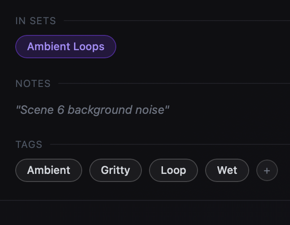Toggle the Wet tag filter
The image size is (290, 225).
coord(227,170)
